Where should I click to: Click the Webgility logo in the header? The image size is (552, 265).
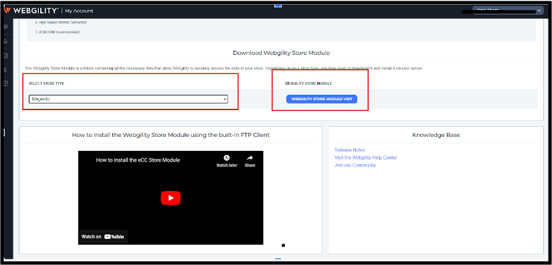point(31,11)
